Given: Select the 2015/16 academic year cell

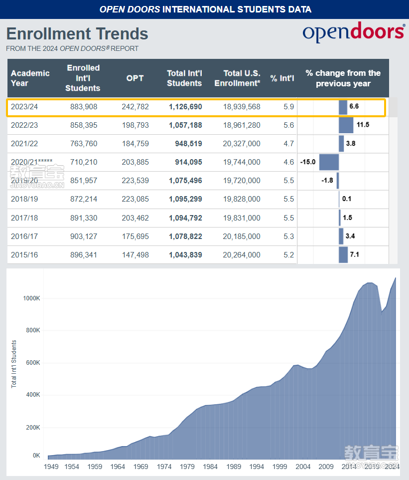Looking at the screenshot, I should (x=24, y=254).
